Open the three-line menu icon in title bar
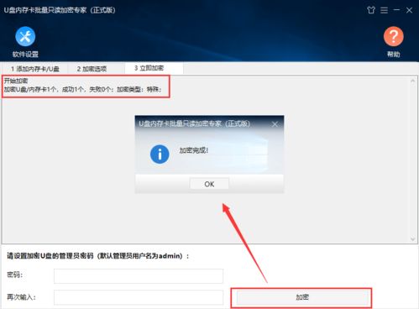Viewport: 419px width, 309px height. point(384,10)
